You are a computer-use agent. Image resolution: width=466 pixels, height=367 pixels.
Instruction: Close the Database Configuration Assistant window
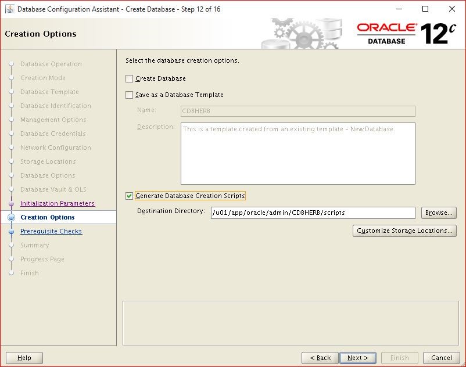[451, 9]
